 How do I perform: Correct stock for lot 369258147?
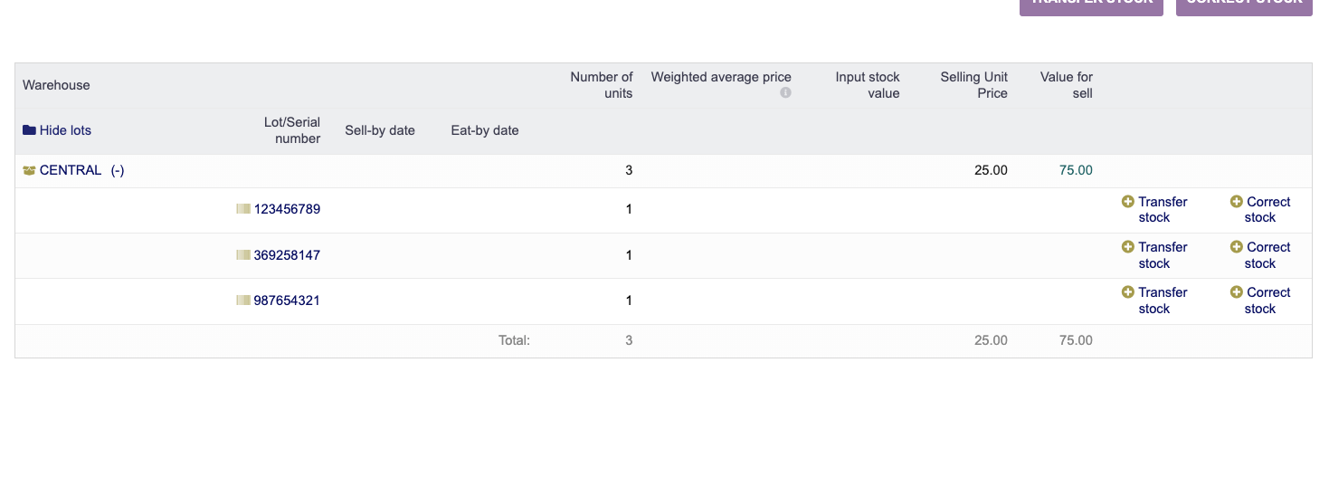[x=1267, y=255]
